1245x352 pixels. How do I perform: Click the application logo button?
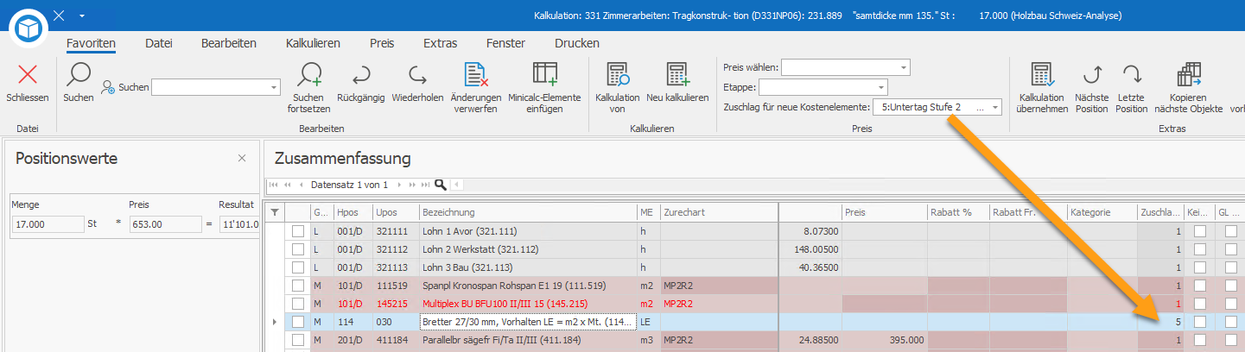[29, 28]
